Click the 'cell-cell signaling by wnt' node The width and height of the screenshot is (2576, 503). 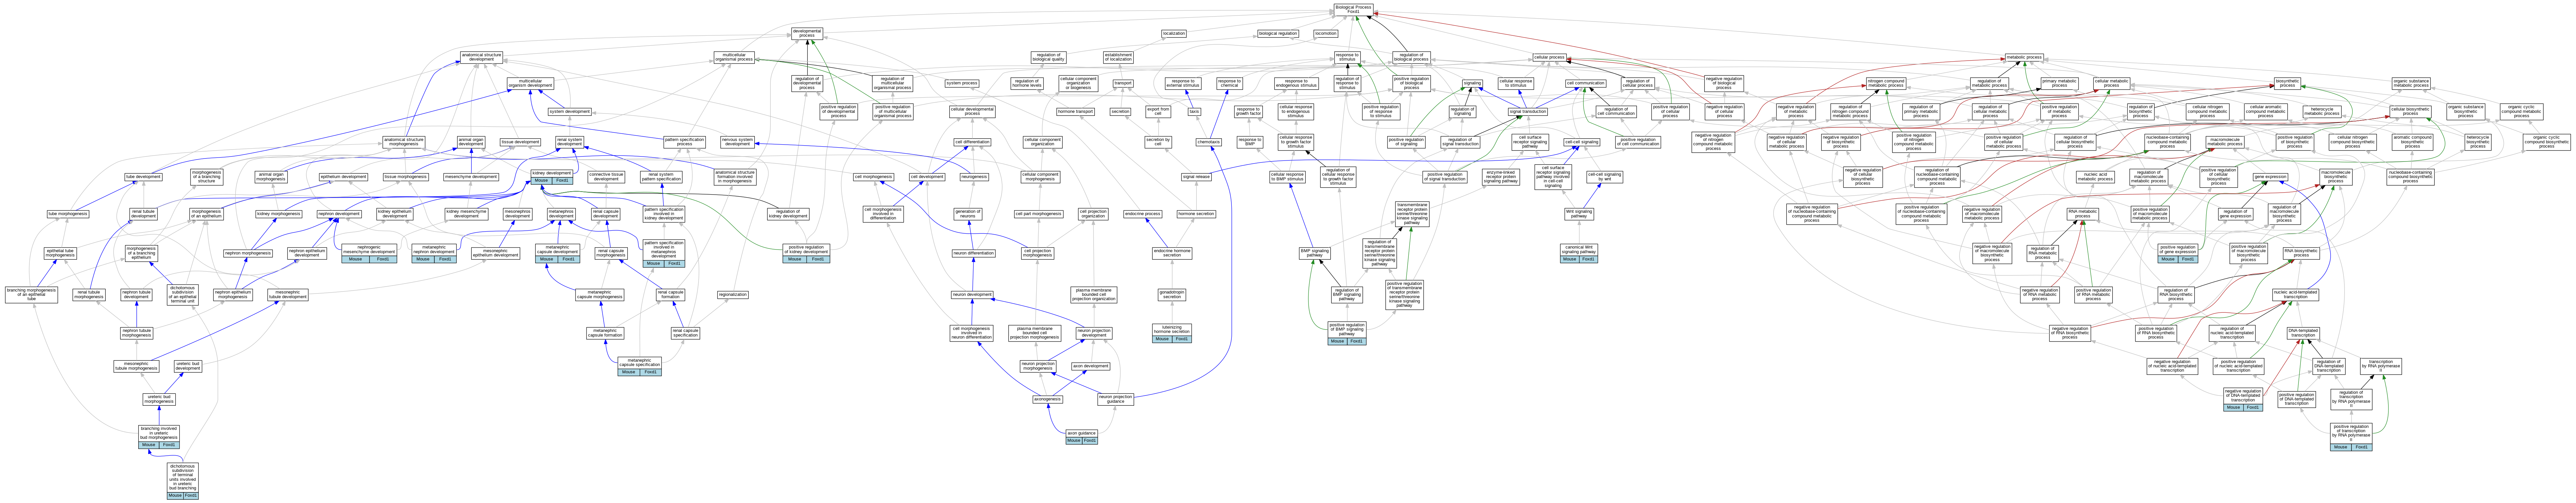pos(1605,177)
